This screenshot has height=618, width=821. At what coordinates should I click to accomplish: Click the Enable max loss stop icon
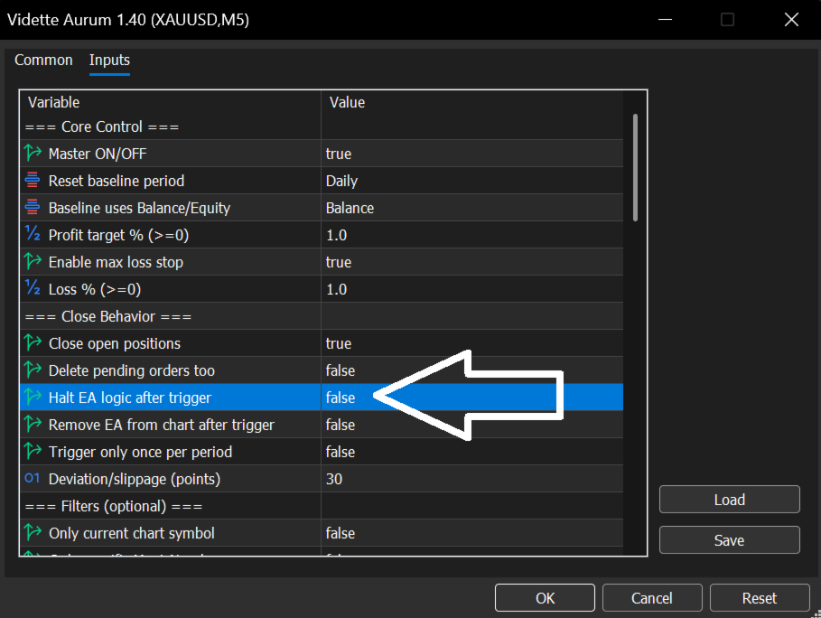click(x=33, y=262)
